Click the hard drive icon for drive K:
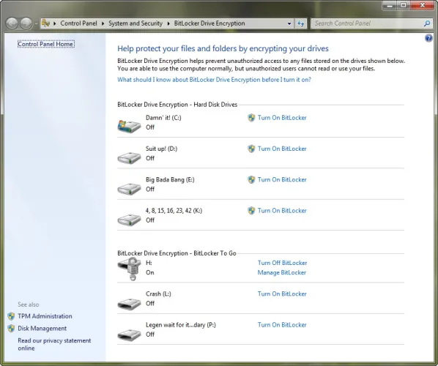The width and height of the screenshot is (438, 366). coord(129,220)
